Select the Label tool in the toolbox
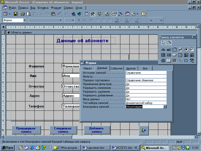The image size is (201, 151). coord(163,50)
